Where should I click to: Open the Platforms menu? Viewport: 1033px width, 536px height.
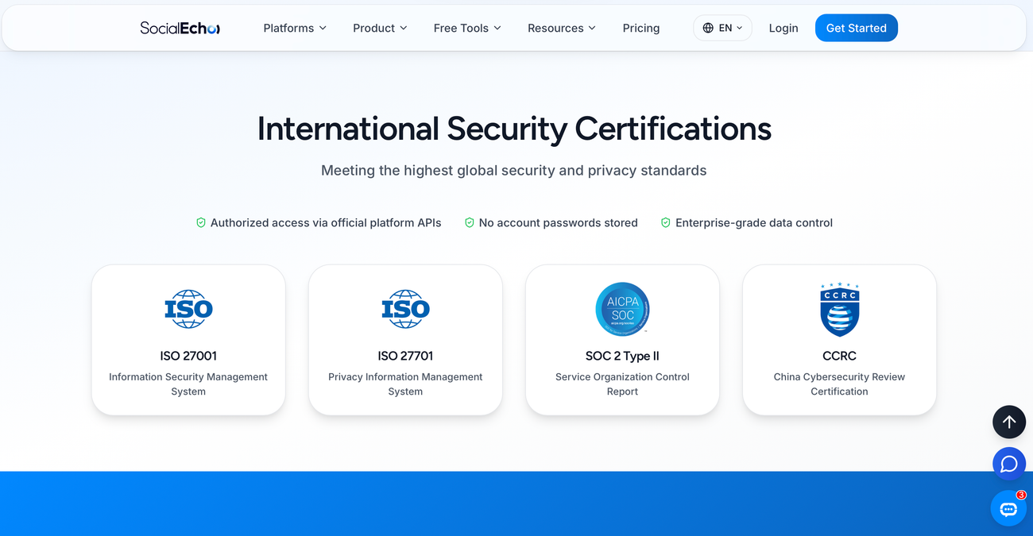pyautogui.click(x=295, y=28)
